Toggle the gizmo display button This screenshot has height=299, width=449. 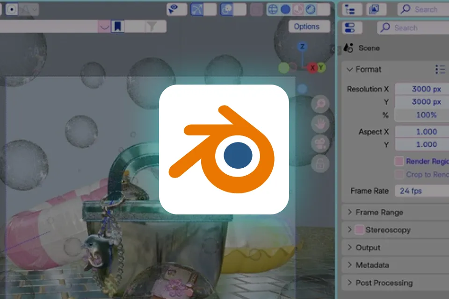pyautogui.click(x=197, y=9)
